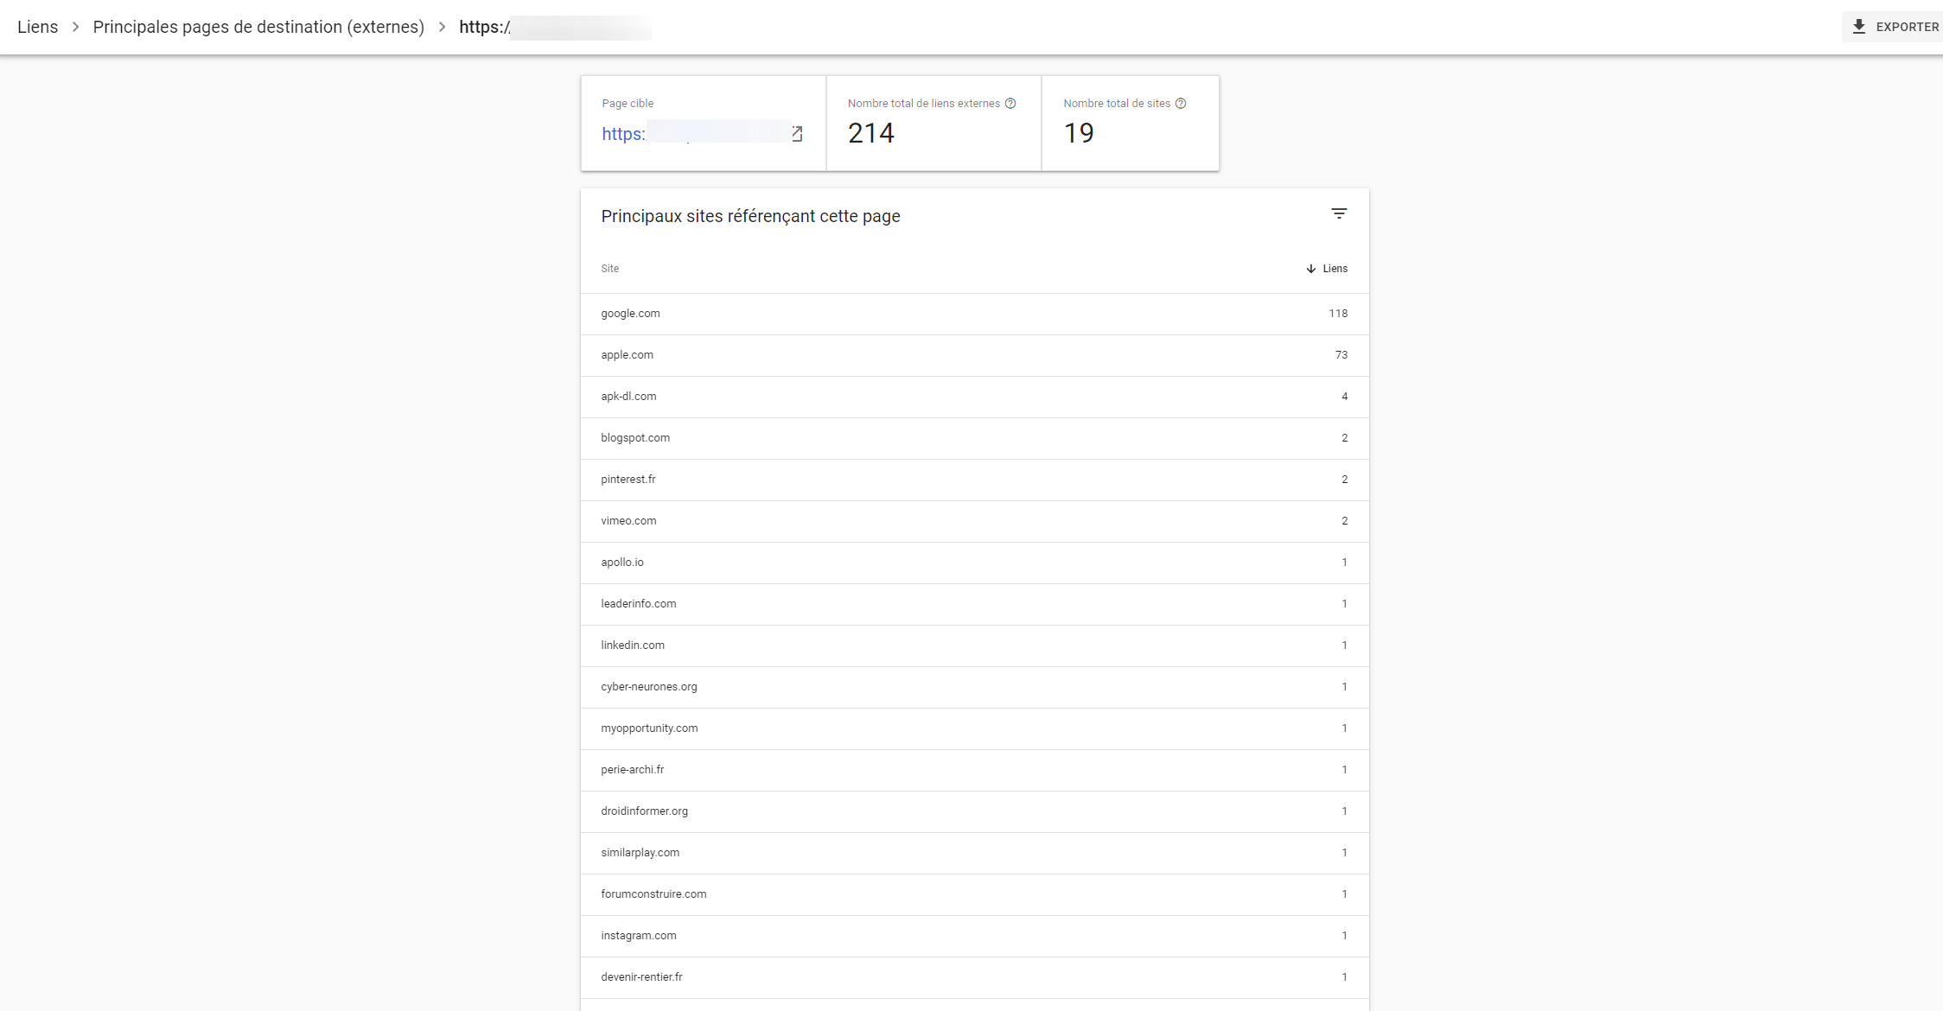1943x1011 pixels.
Task: Click the EXPORTER button label
Action: tap(1908, 27)
